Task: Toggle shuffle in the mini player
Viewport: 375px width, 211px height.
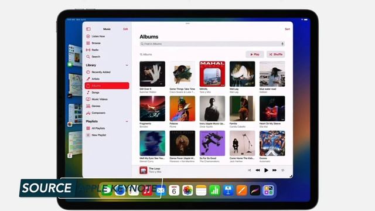Action: [250, 170]
